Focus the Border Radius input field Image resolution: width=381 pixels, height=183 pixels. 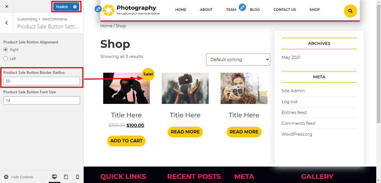(x=42, y=81)
